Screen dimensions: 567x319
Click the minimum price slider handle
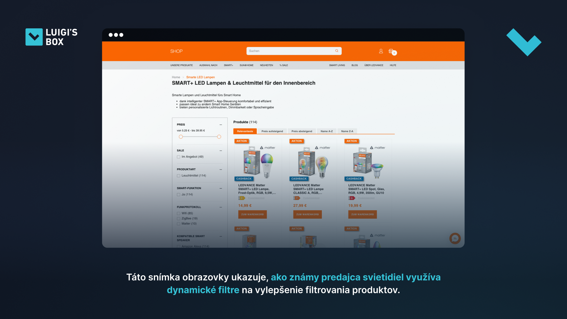coord(181,137)
